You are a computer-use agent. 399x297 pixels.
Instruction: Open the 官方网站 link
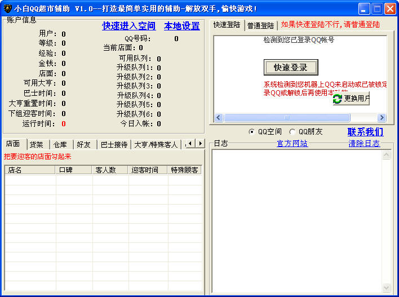click(292, 144)
